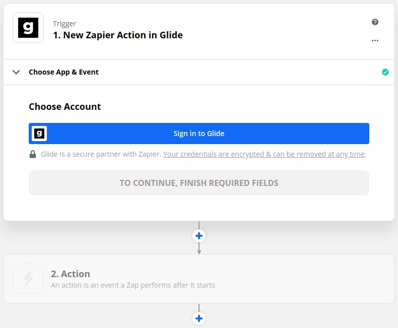Collapse the Choose App & Event chevron
Viewport: 398px width, 328px height.
click(17, 72)
